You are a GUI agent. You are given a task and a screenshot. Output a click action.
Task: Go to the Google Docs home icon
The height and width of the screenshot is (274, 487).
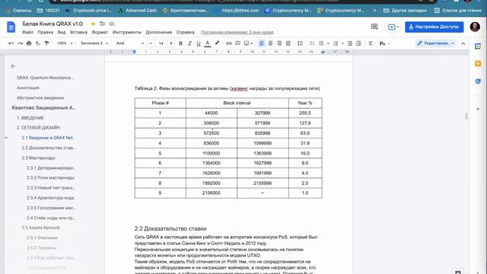11,27
